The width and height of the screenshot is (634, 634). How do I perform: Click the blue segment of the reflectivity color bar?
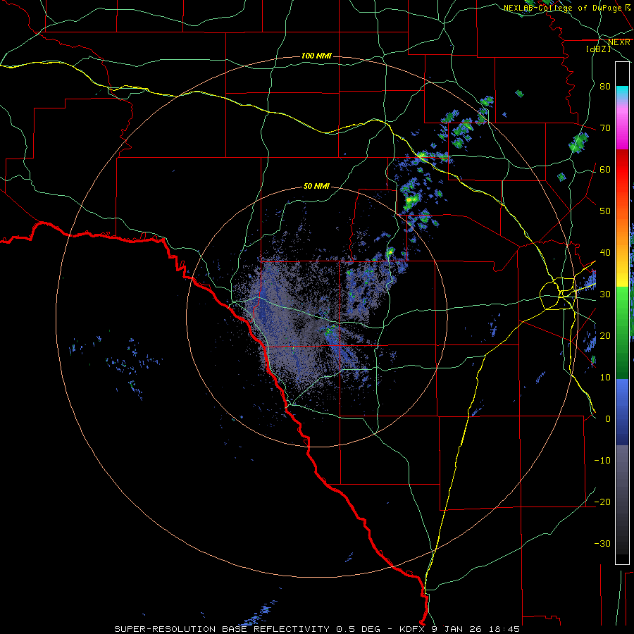point(622,411)
